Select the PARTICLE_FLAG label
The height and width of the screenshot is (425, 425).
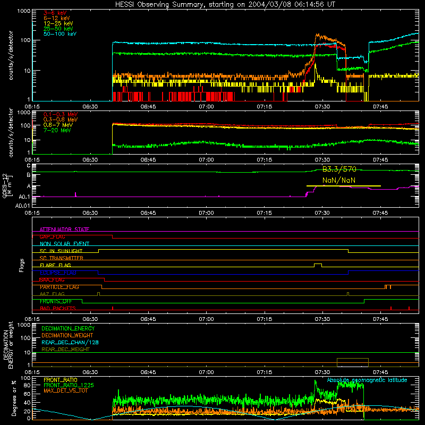[59, 287]
